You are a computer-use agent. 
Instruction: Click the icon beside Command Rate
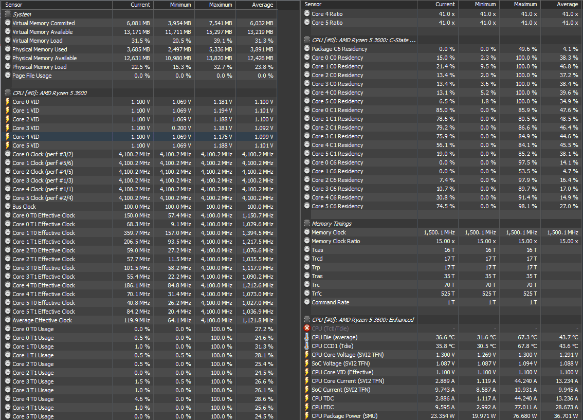tap(307, 302)
